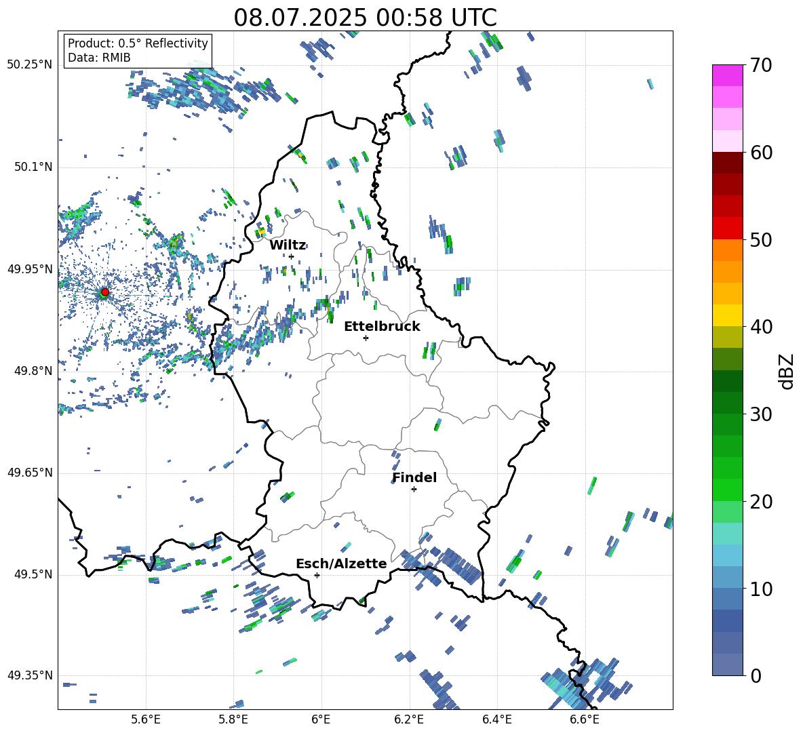Screen dimensions: 803x733
Task: Click the 'Data: RMIB' text
Action: [x=99, y=58]
